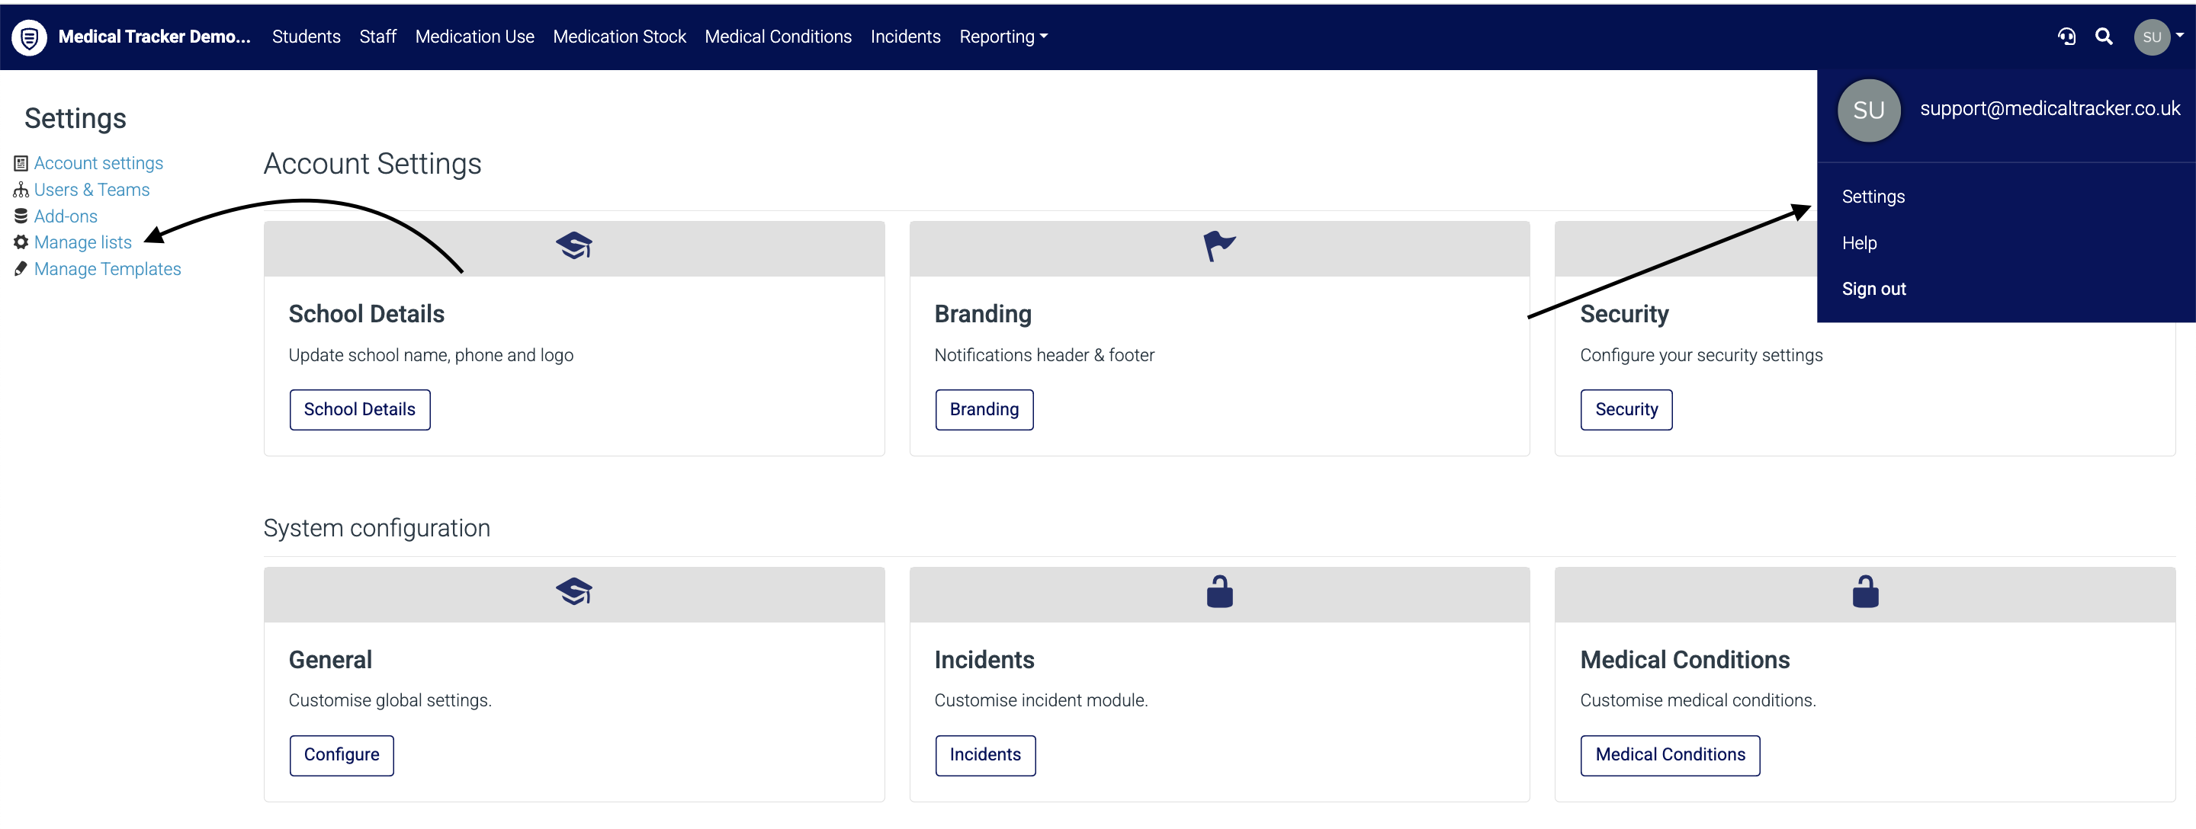
Task: Click the Incidents card padlock icon
Action: [x=1219, y=591]
